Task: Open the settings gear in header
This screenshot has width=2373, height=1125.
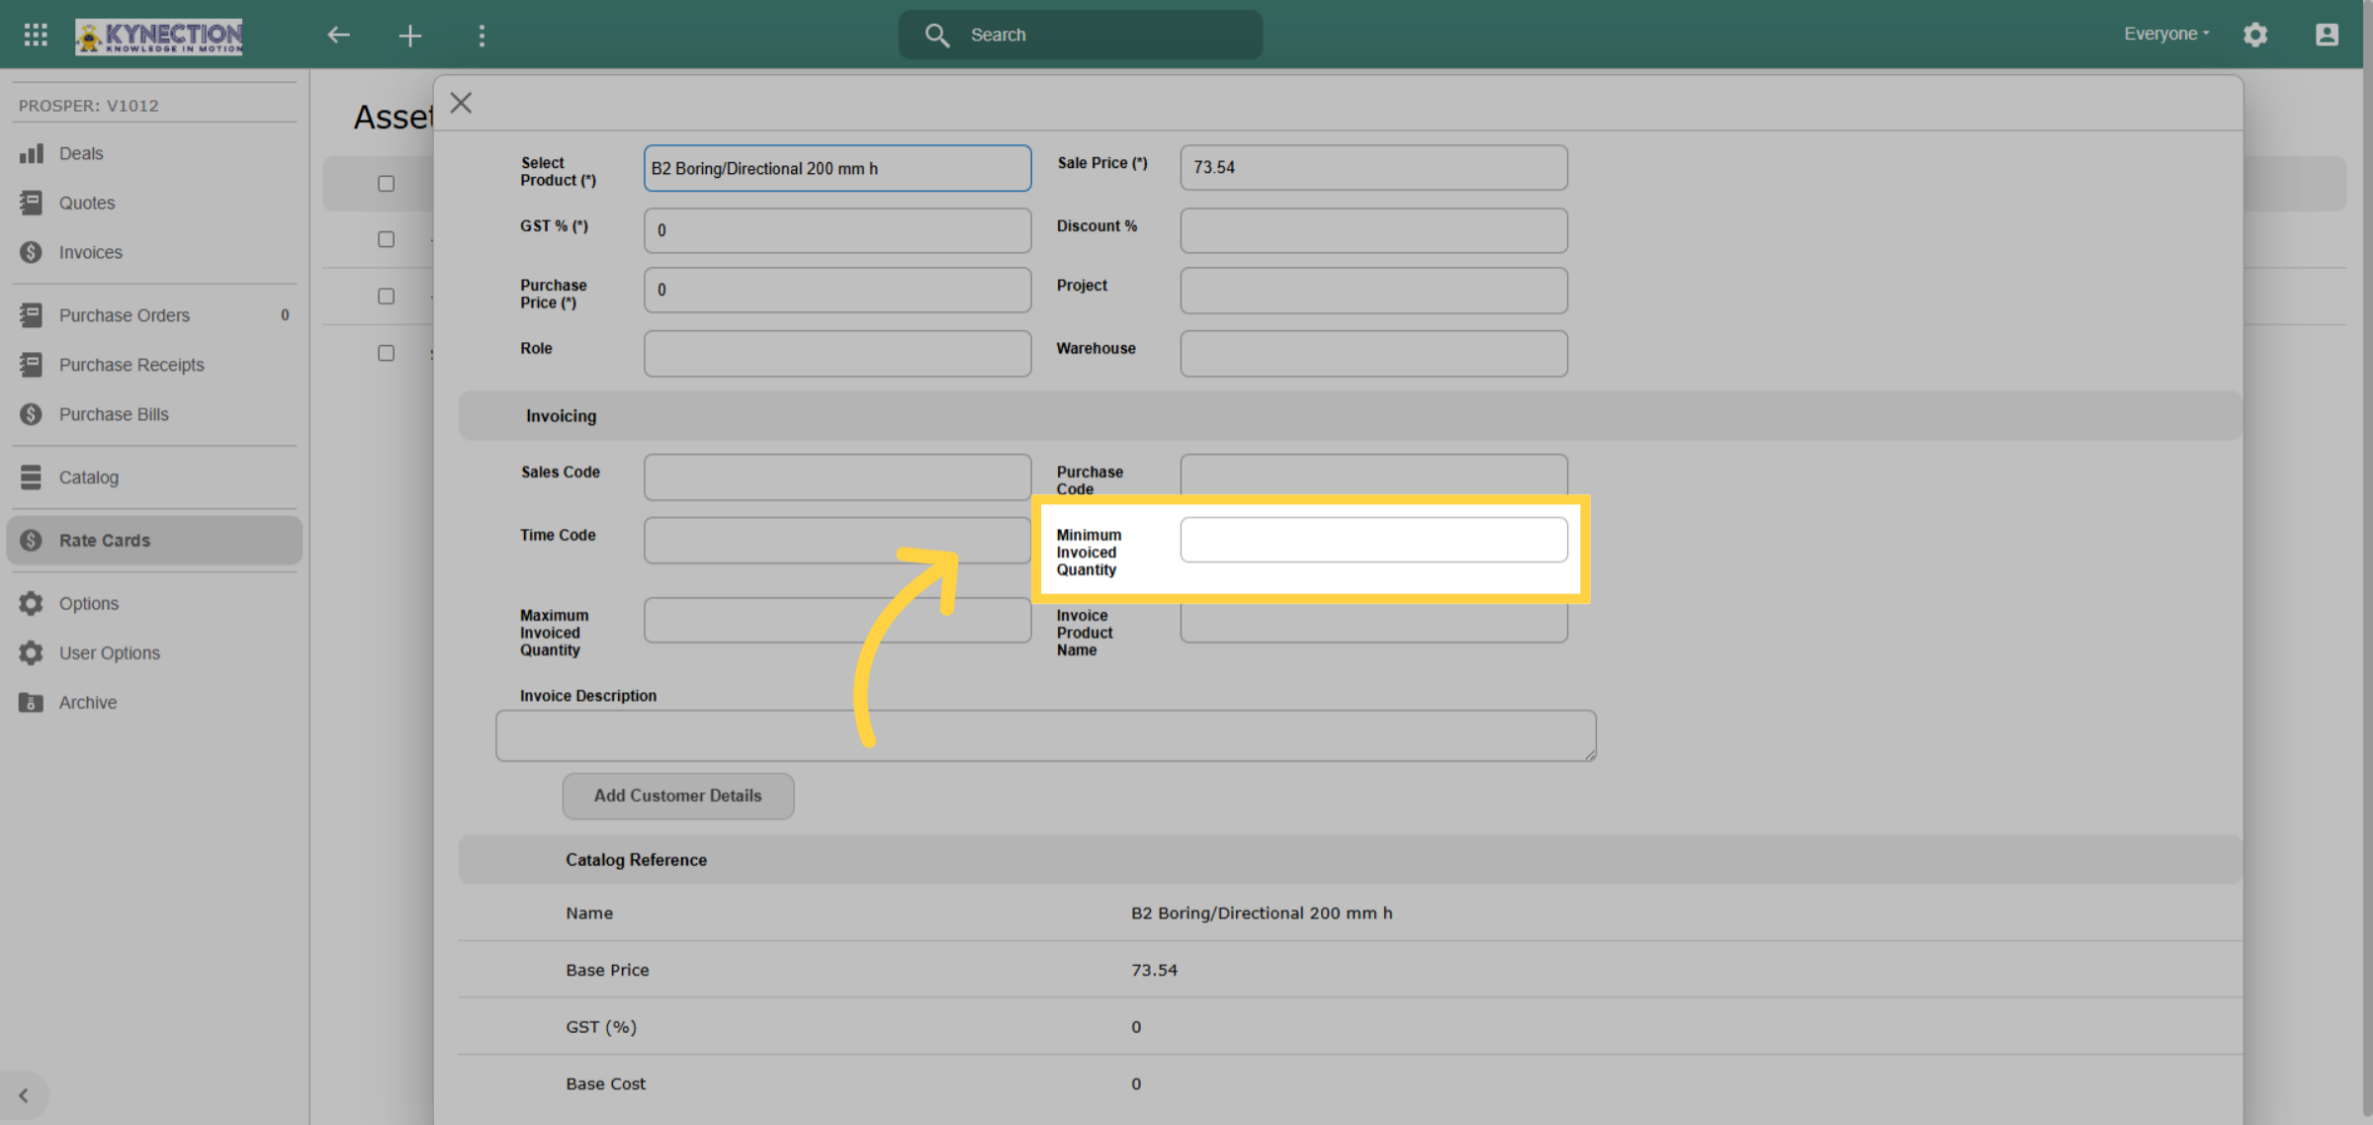Action: pyautogui.click(x=2255, y=36)
